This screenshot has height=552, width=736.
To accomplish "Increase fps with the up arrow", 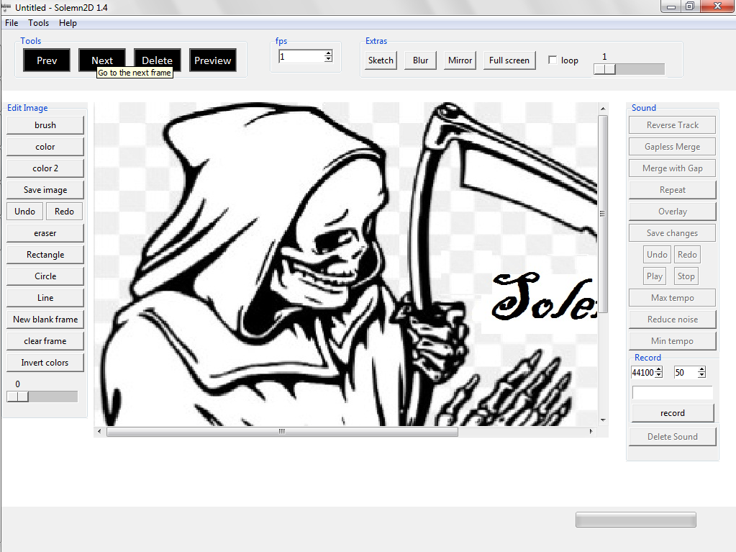I will point(328,53).
